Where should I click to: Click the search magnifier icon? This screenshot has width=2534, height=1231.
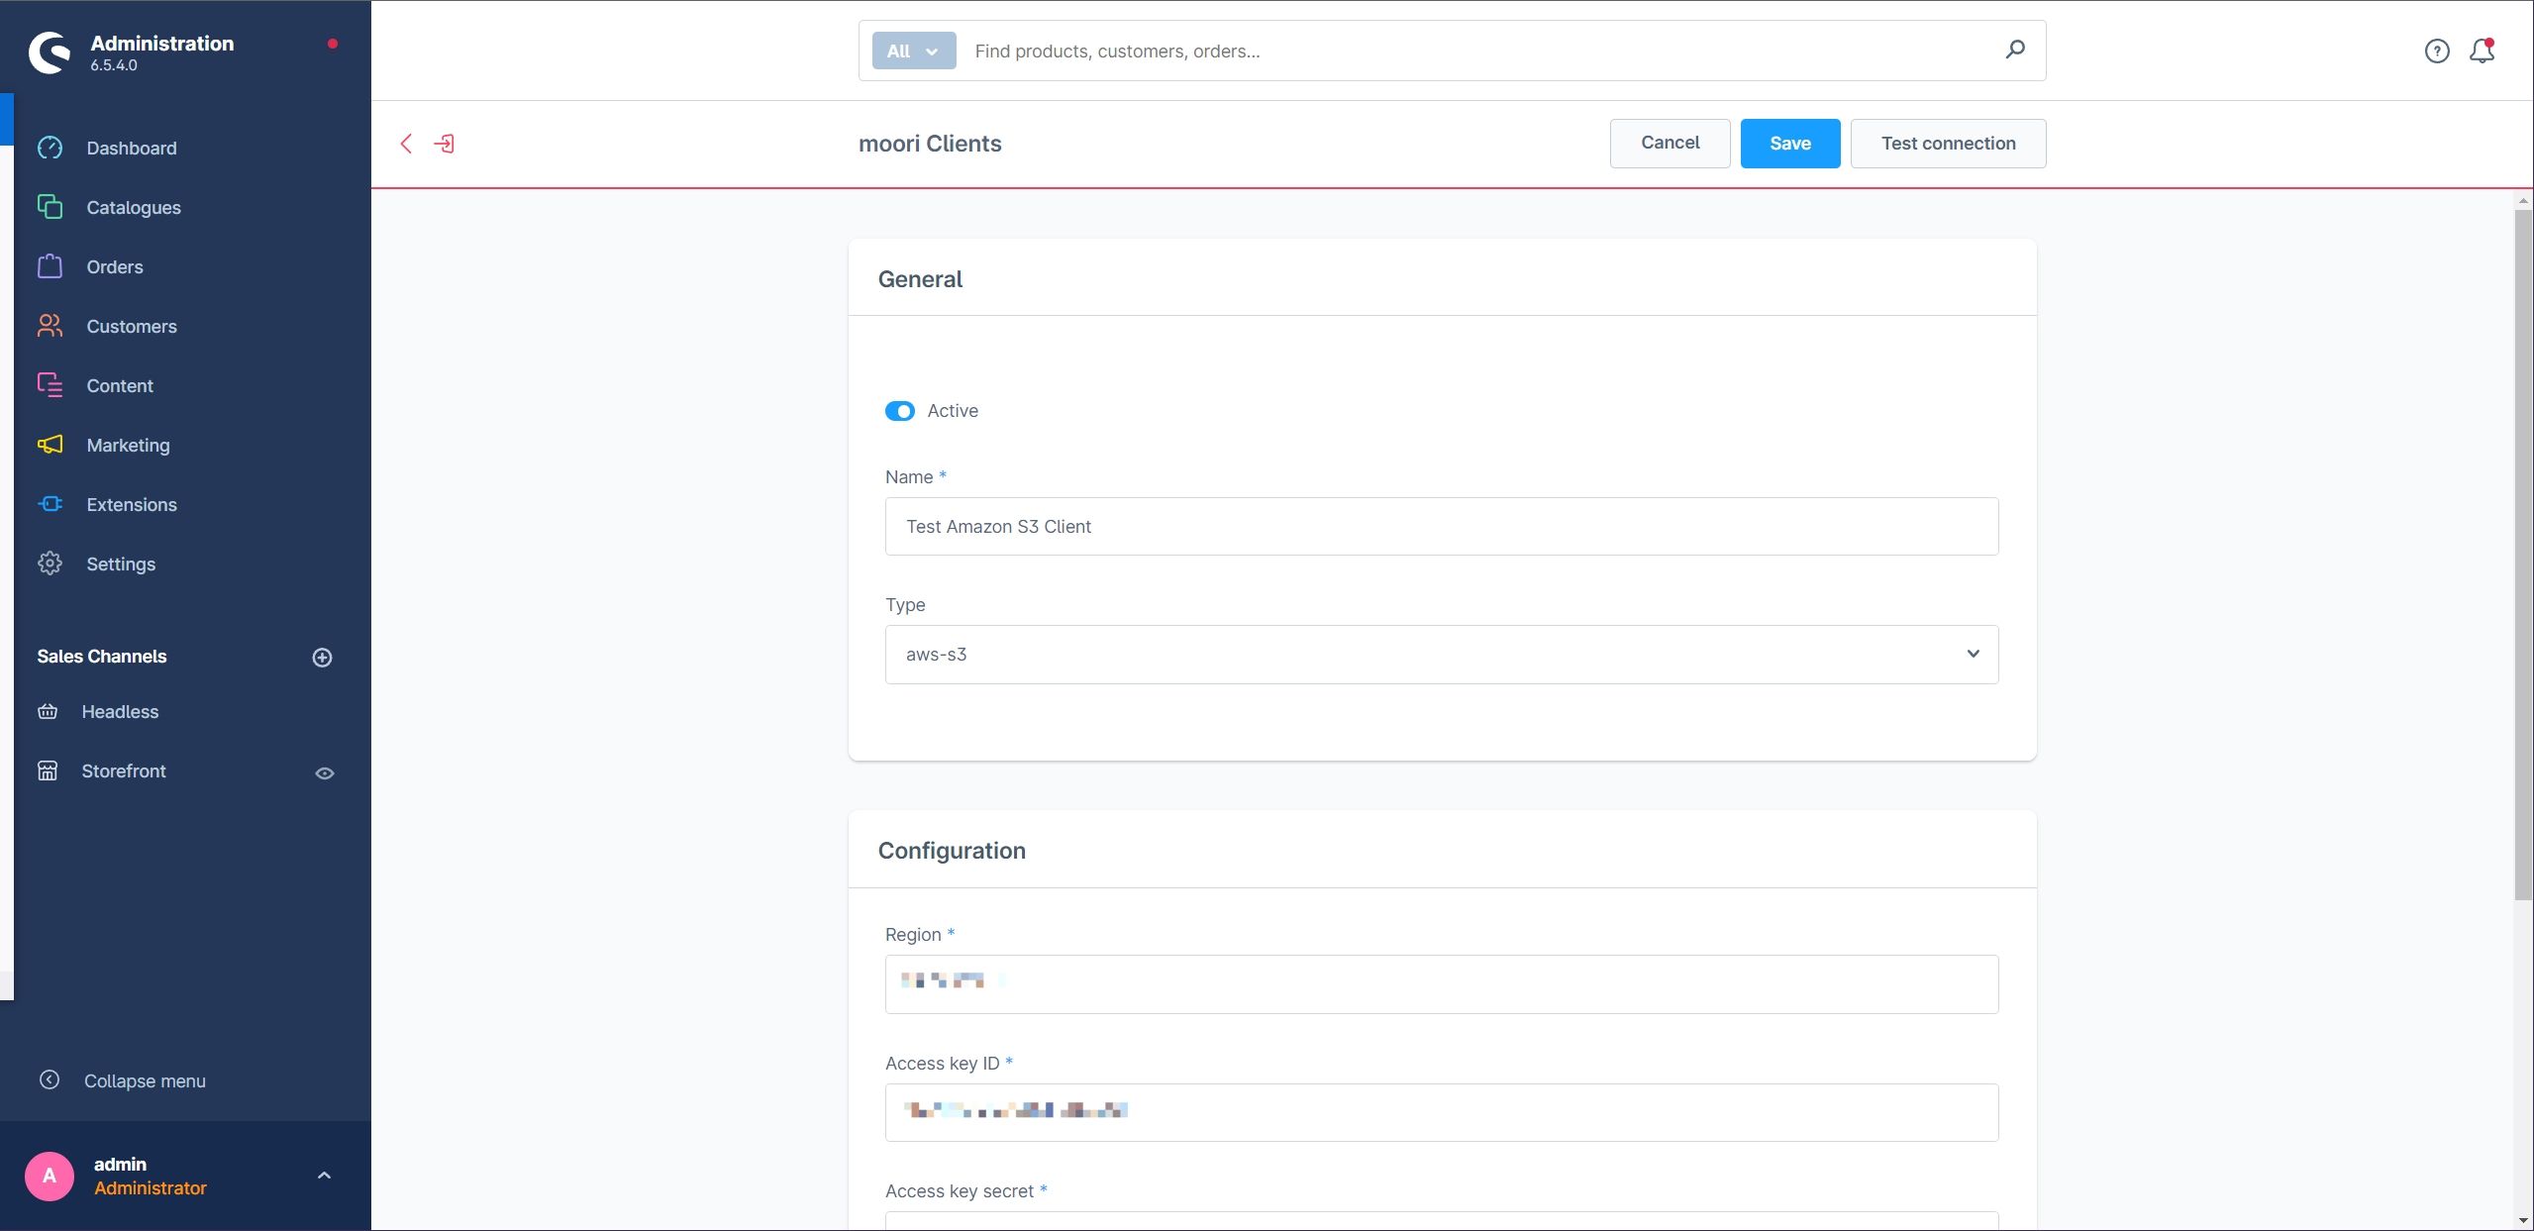click(x=2014, y=50)
